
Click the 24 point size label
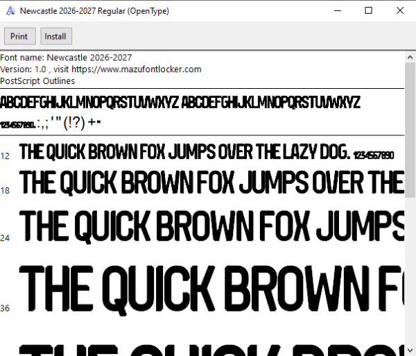(5, 238)
